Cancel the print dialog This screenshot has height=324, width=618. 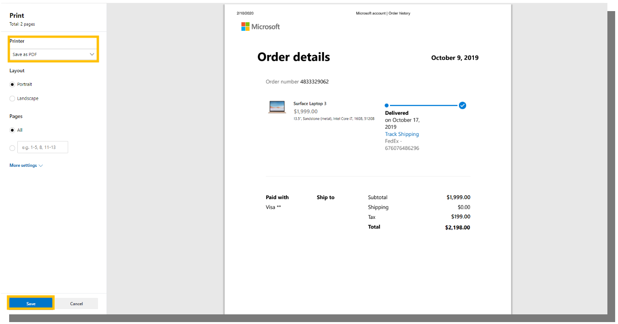pos(76,304)
